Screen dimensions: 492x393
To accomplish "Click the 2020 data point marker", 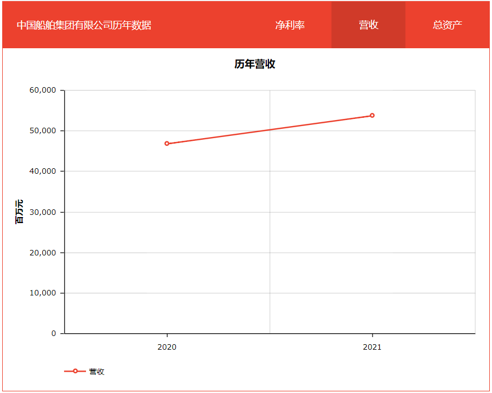I will coord(167,144).
